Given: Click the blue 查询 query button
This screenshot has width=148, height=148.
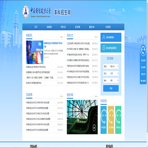Looking at the screenshot, I should 111,88.
